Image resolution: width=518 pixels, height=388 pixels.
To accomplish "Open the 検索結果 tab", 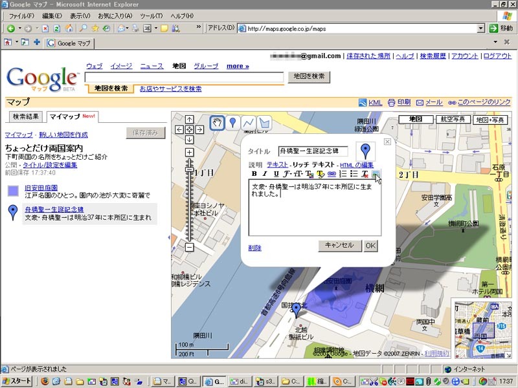I will point(25,116).
